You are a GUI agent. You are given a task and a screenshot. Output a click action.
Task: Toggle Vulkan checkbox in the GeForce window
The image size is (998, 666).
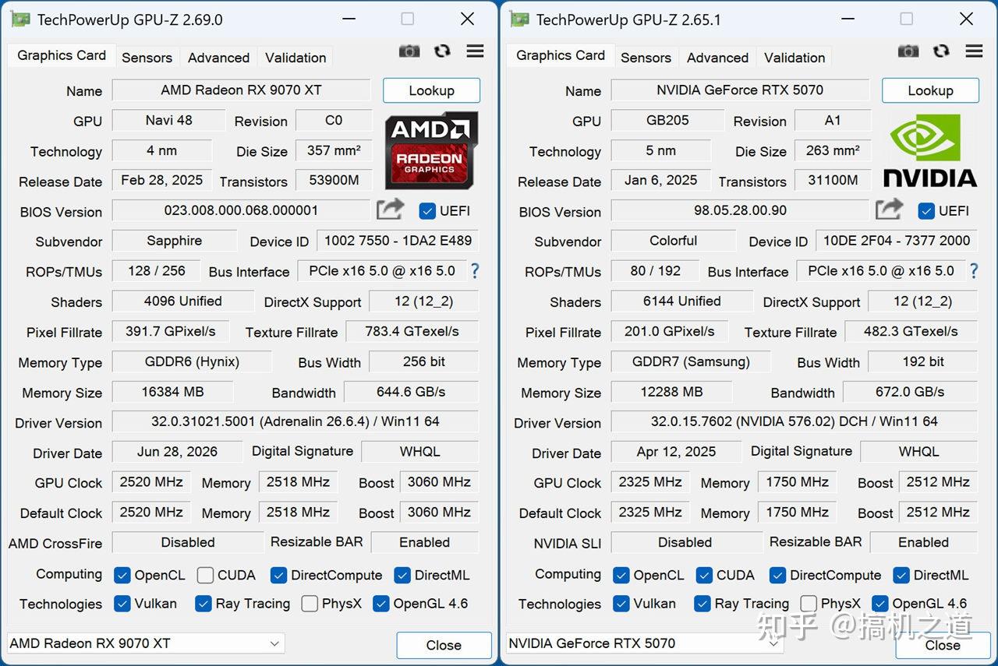click(621, 604)
